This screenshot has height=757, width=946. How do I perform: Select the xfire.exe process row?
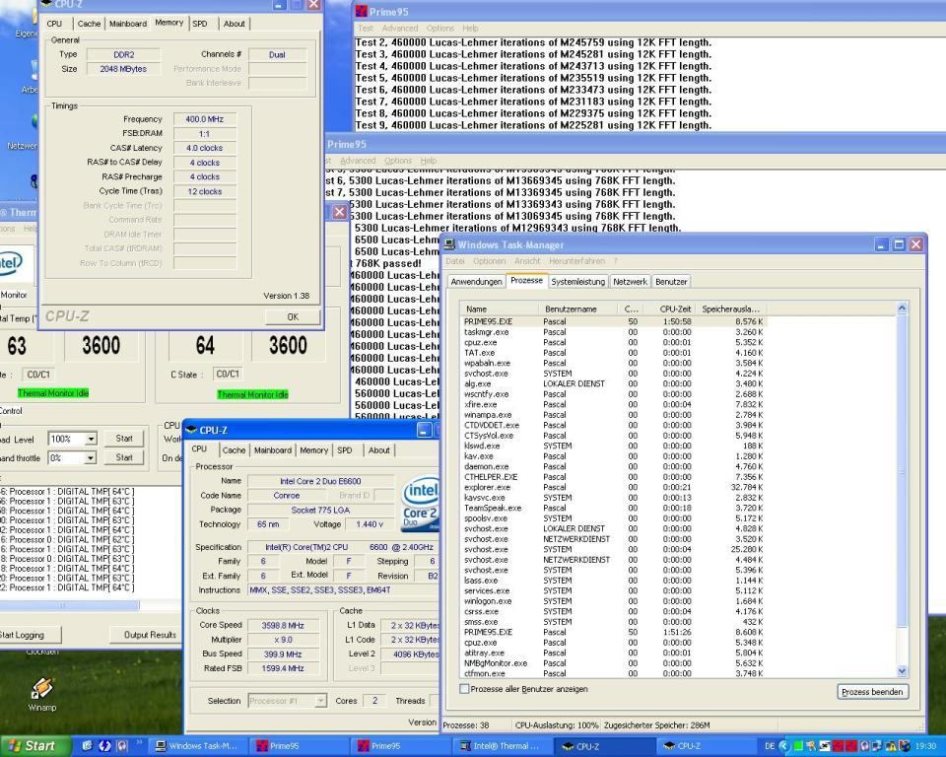tap(614, 404)
